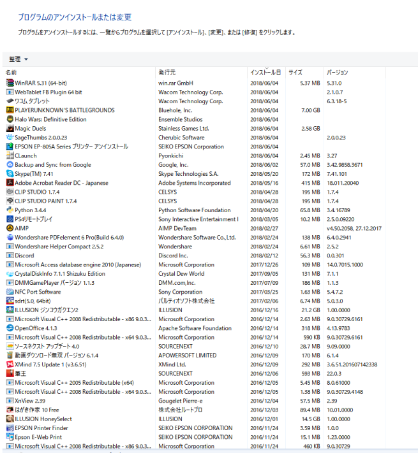Click publisher Gougelet Pierre-e
Image resolution: width=418 pixels, height=453 pixels.
click(x=181, y=401)
